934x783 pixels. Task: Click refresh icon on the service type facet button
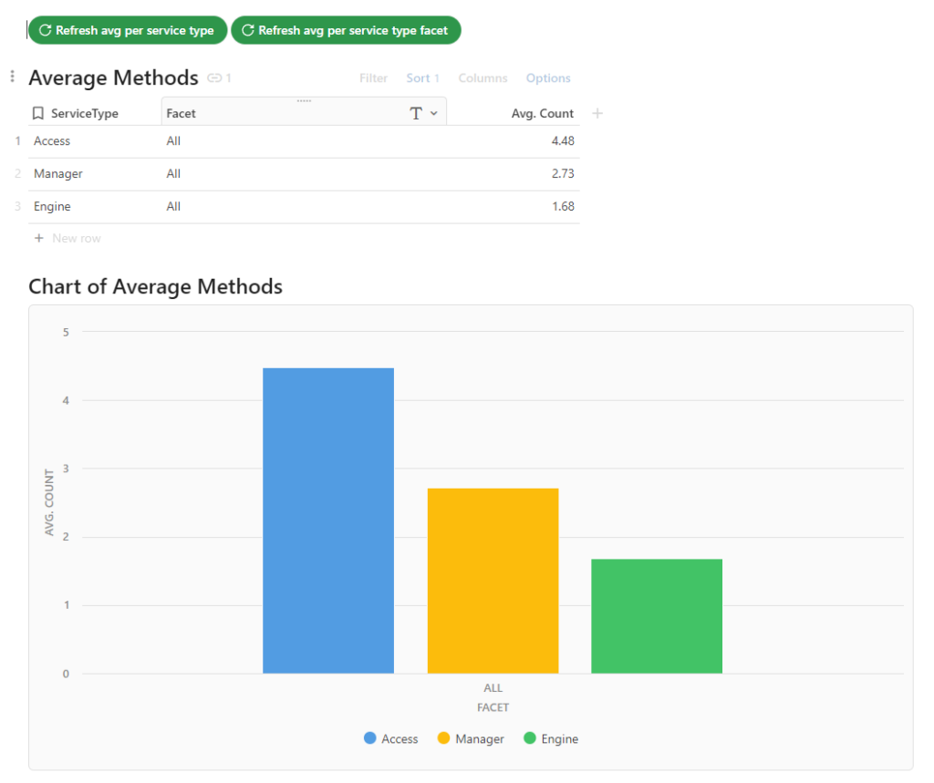coord(247,31)
